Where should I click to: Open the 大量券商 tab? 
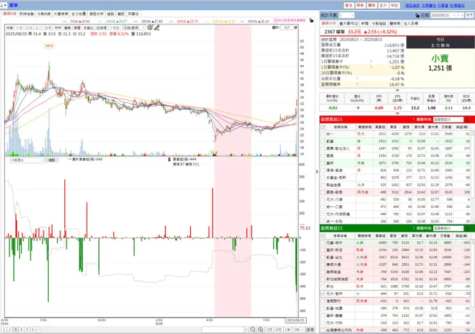(x=61, y=14)
